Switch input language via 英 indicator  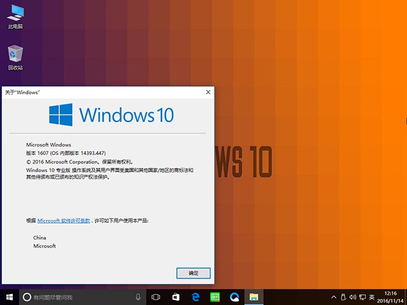372,297
